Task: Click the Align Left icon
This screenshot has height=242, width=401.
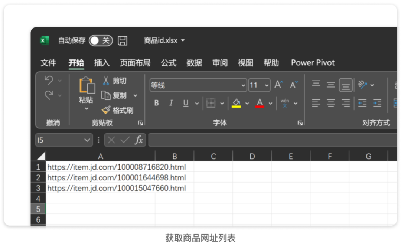Action: coord(316,103)
